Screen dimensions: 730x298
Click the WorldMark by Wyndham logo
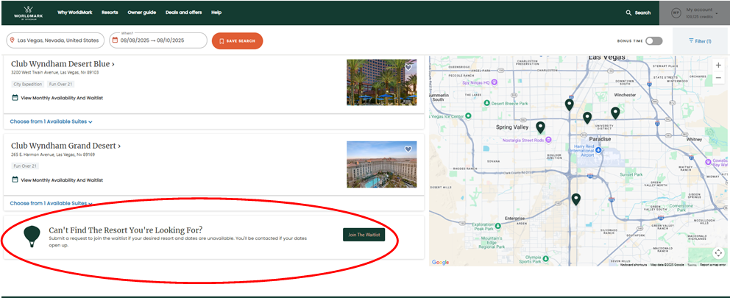pos(27,13)
